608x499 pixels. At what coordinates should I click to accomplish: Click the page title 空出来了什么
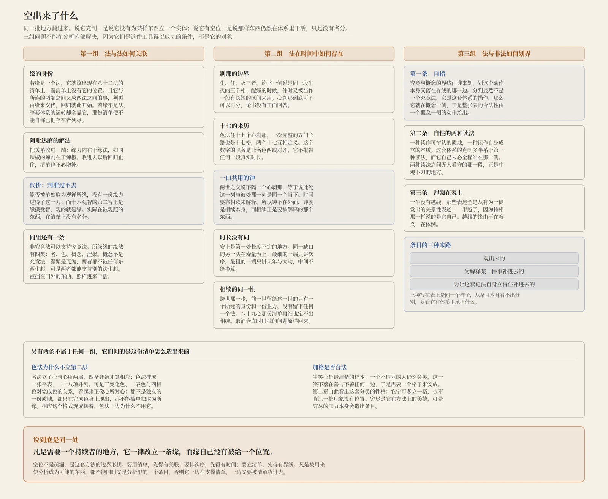coord(51,16)
